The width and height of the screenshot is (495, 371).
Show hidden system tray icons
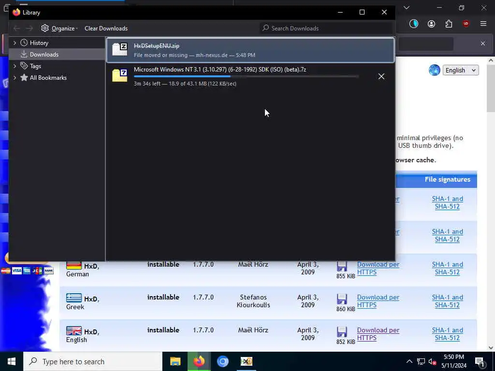click(409, 361)
